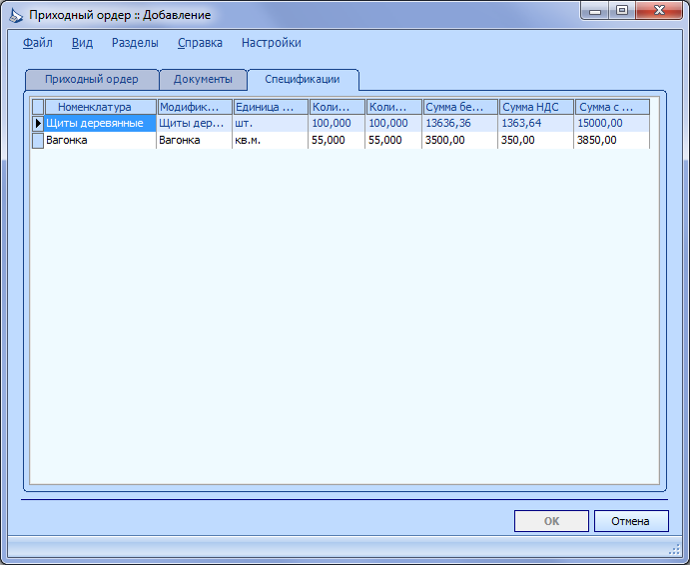Minimize the Приходный ордер window
Viewport: 690px width, 565px height.
tap(595, 11)
